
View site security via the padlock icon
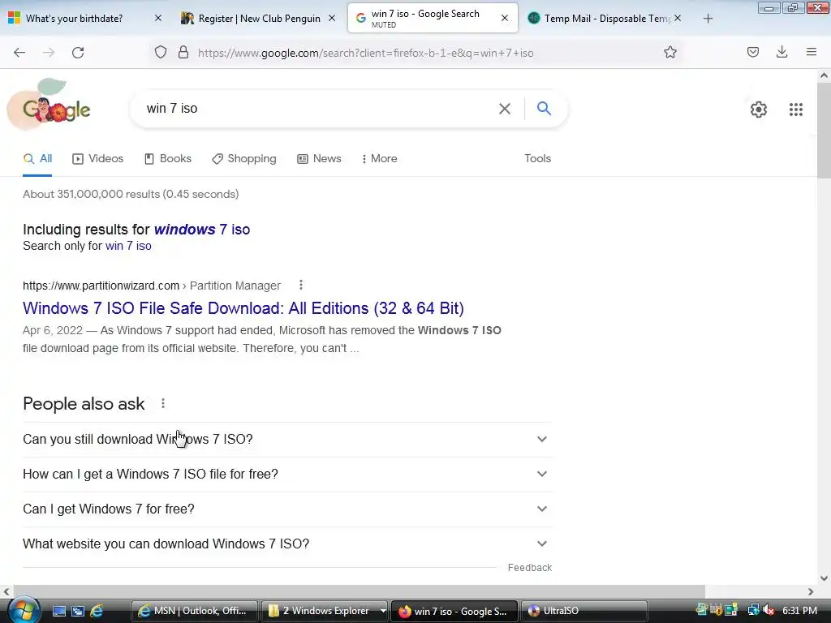tap(183, 53)
